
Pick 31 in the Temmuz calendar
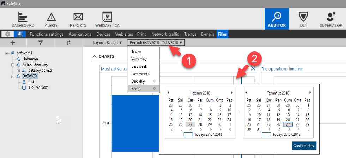[x=259, y=129]
